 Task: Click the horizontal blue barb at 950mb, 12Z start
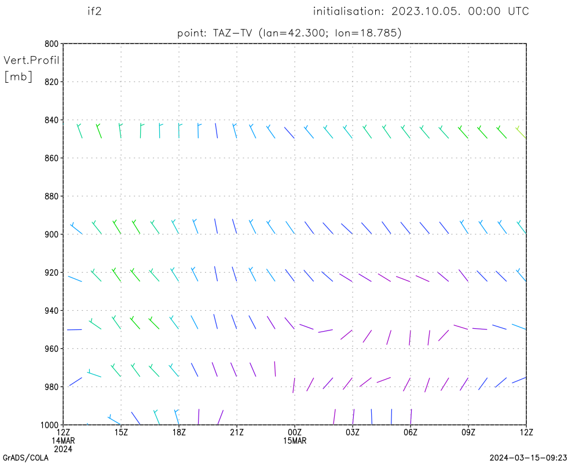tap(74, 330)
